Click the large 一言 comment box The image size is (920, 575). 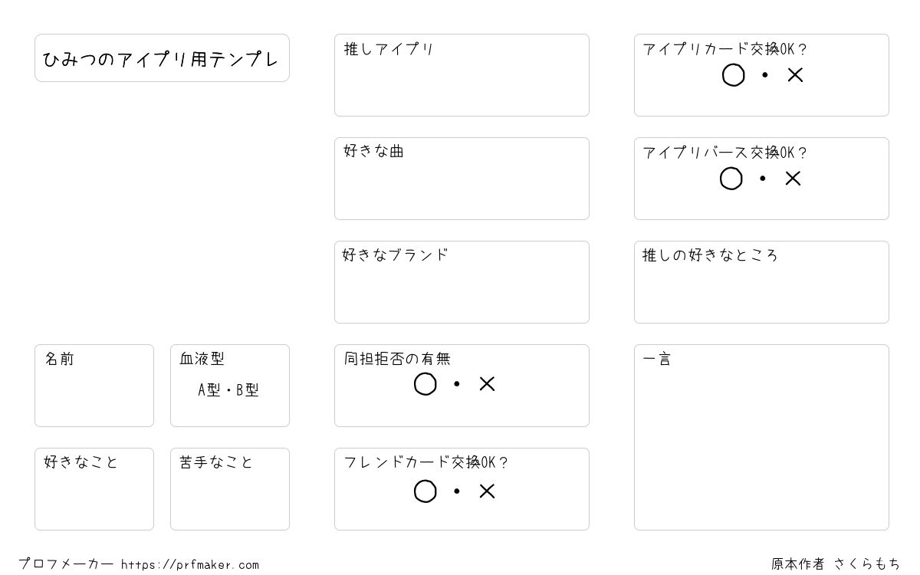[x=761, y=437]
